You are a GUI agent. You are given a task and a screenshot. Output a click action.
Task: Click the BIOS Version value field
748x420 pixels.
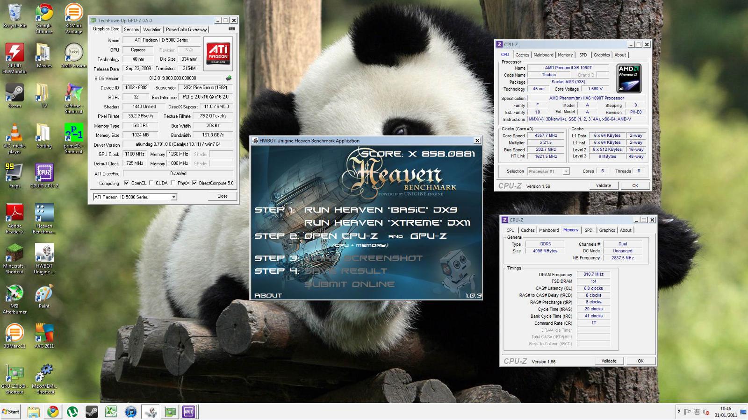click(x=173, y=78)
